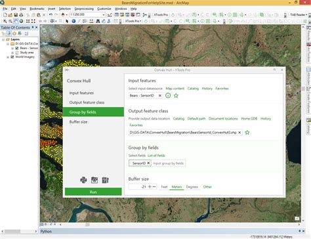Click the Print icon in toolbar

(21, 14)
